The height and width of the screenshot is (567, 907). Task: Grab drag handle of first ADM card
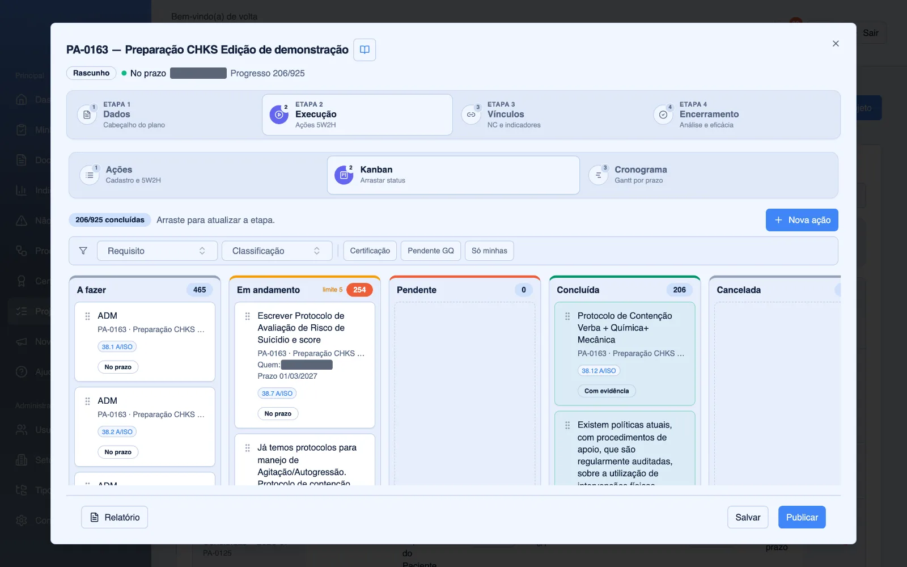coord(87,316)
